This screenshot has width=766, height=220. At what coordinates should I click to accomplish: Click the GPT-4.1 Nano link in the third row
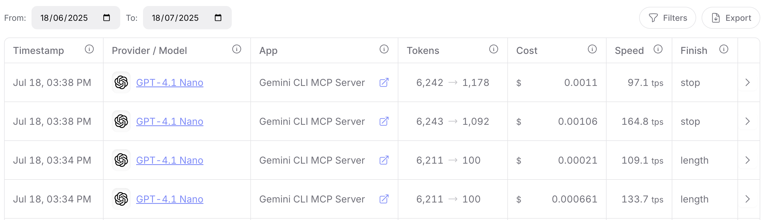(x=170, y=160)
